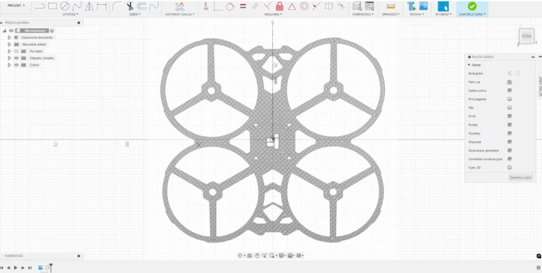Open the WIĄZANIA menu
The width and height of the screenshot is (542, 273).
tap(272, 14)
